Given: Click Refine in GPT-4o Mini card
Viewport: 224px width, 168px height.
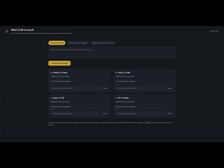Looking at the screenshot, I should (x=169, y=113).
